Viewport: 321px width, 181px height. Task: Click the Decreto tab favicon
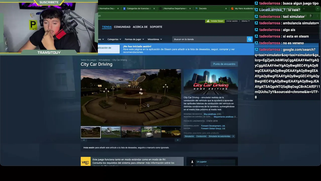(x=197, y=9)
